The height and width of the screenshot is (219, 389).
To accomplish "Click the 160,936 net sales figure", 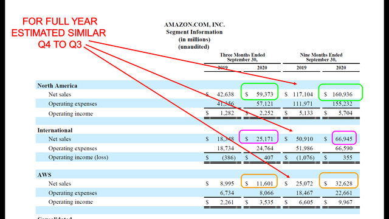I will (x=342, y=94).
